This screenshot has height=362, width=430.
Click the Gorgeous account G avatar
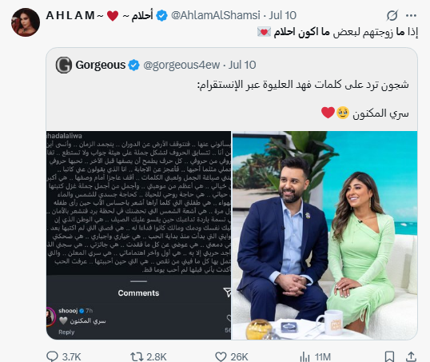point(64,65)
